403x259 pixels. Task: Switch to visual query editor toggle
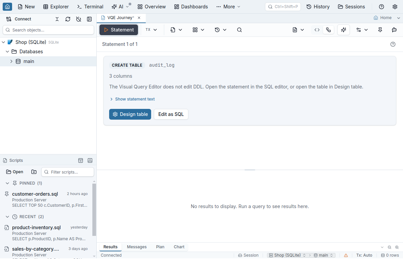pos(328,30)
